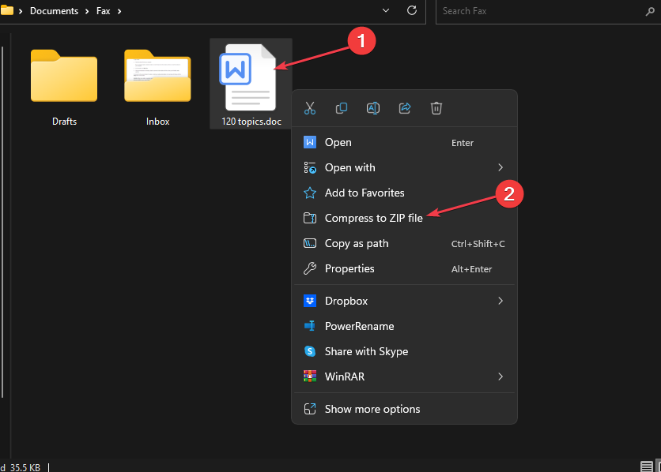
Task: Switch to details view in status bar
Action: (x=646, y=466)
